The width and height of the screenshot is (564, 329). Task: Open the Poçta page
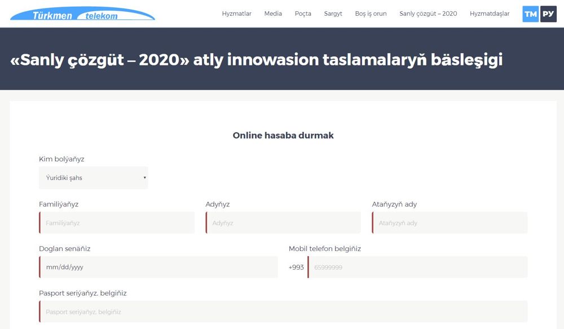click(x=302, y=14)
